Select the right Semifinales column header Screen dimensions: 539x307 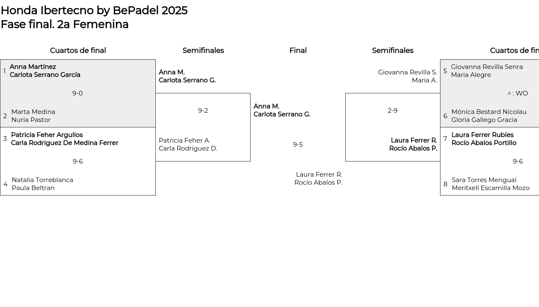[392, 50]
